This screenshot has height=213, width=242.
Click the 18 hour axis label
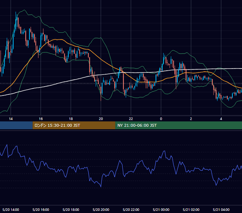pos(71,119)
